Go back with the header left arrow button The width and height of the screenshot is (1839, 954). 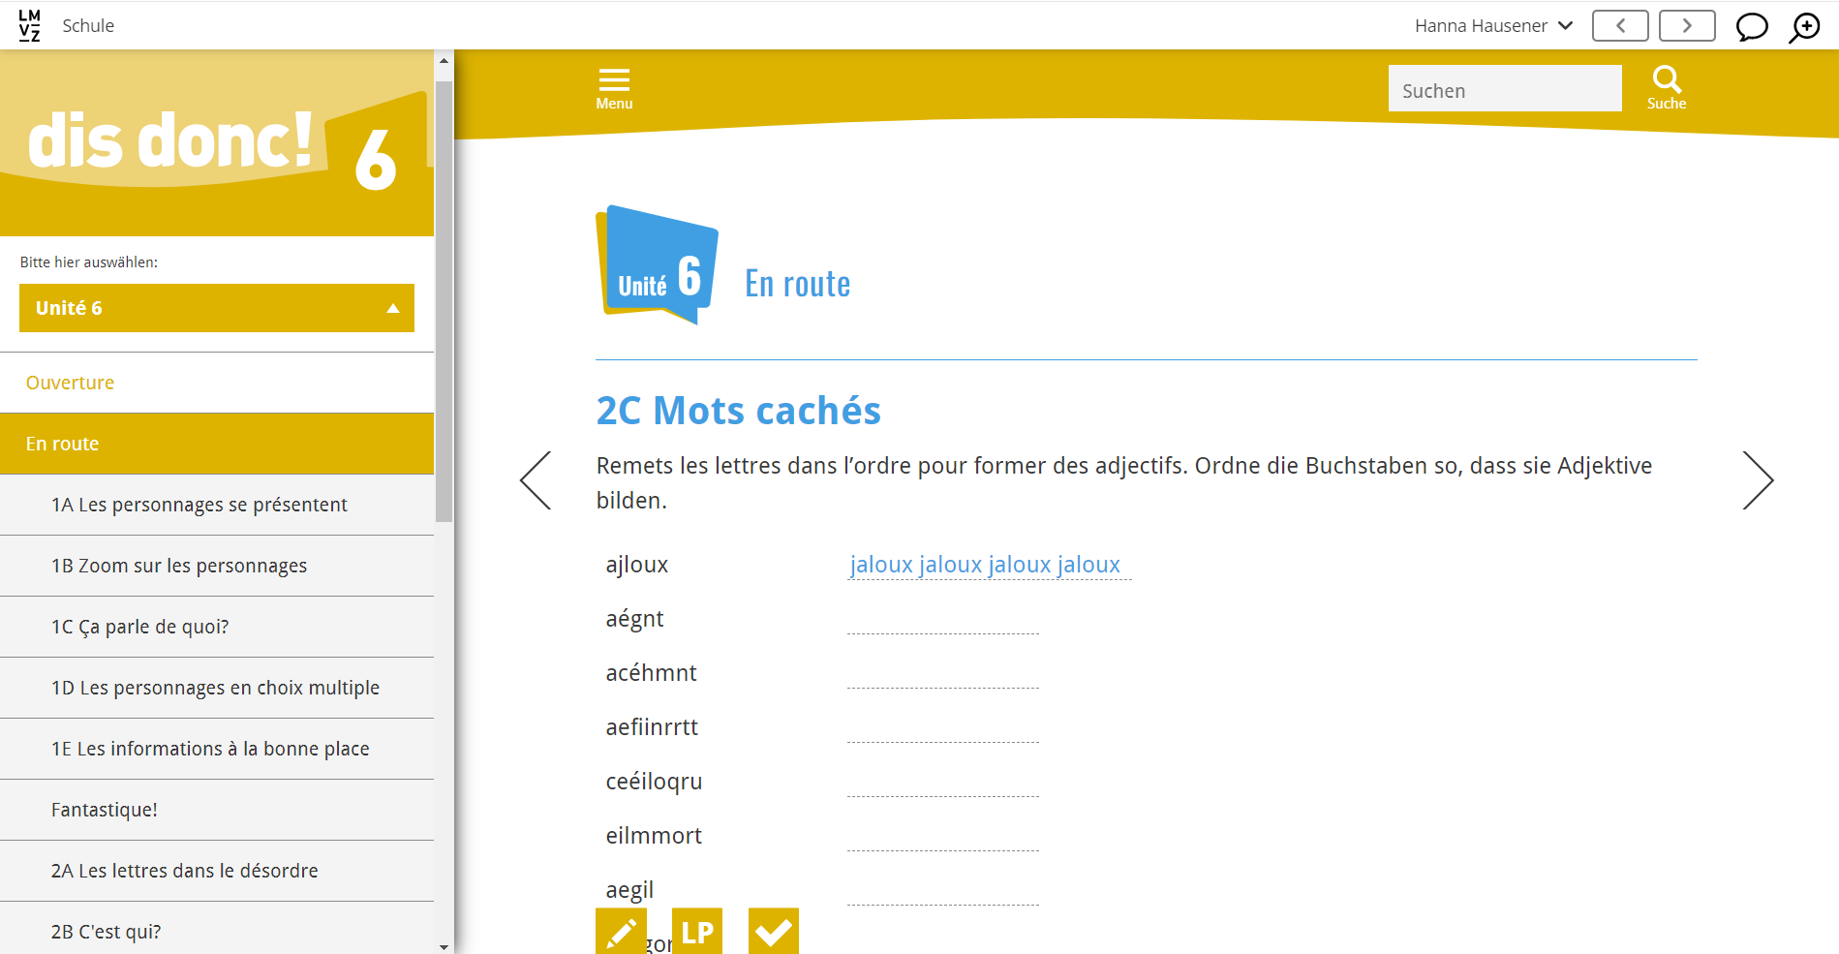coord(1620,26)
